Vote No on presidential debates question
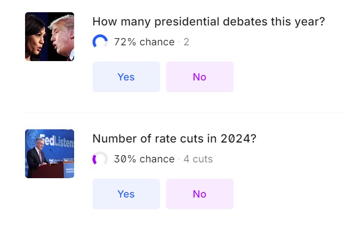 pyautogui.click(x=199, y=77)
